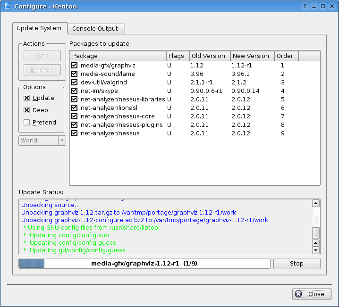339x307 pixels.
Task: Toggle the Deep option checkbox
Action: tap(26, 110)
